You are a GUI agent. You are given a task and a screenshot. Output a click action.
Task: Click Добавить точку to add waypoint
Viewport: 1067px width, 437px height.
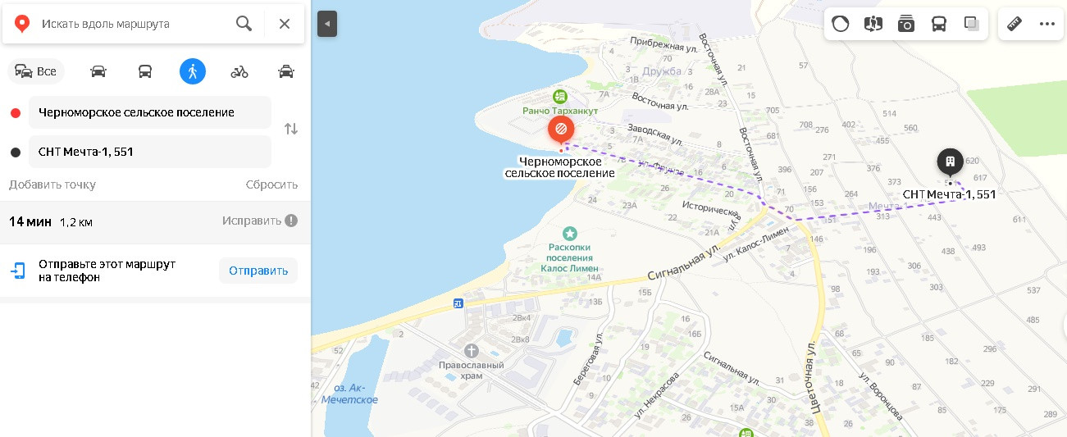tap(52, 184)
